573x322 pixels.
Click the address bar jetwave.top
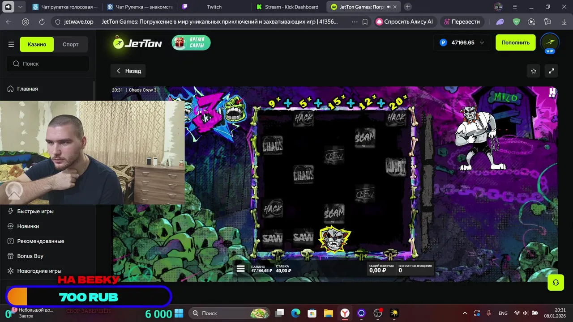(x=79, y=21)
